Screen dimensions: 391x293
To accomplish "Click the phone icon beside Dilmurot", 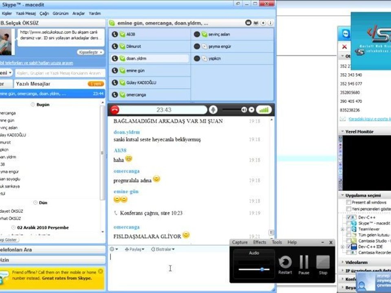I will [x=115, y=46].
